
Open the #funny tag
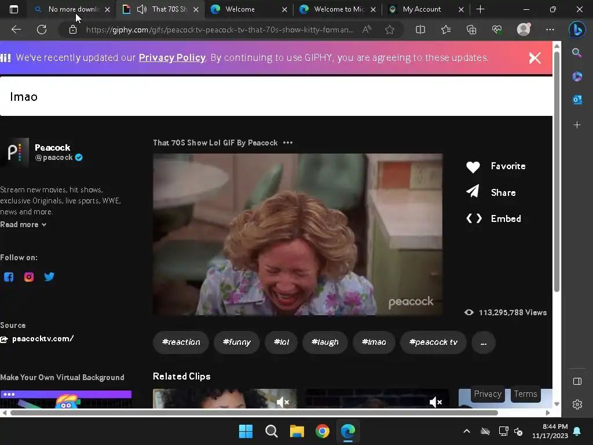click(x=237, y=342)
